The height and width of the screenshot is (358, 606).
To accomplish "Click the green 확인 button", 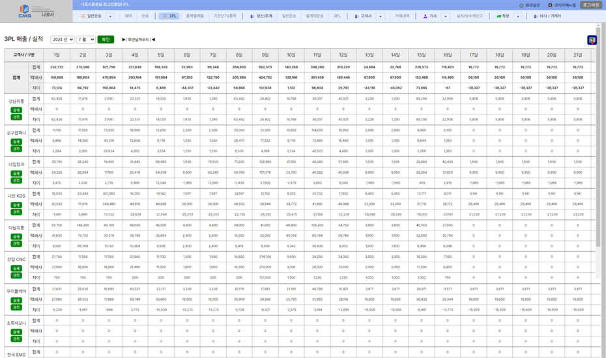I will (x=106, y=40).
